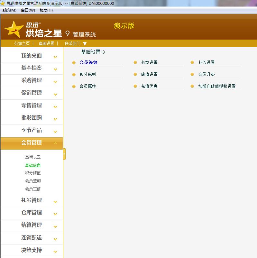Open the 会员等级 settings link
257x258 pixels.
(88, 62)
